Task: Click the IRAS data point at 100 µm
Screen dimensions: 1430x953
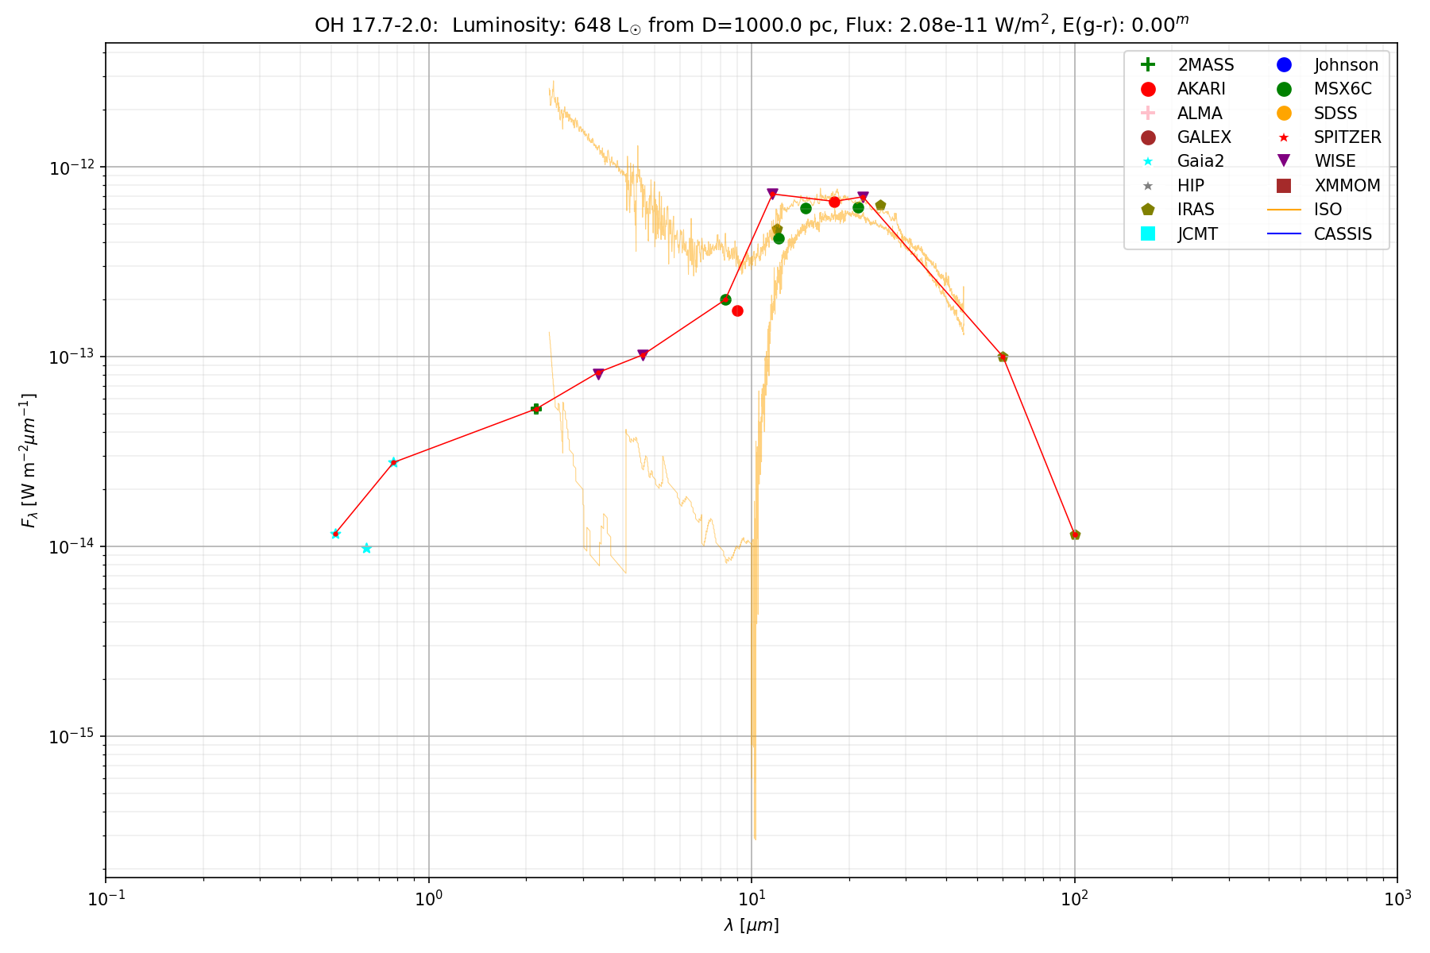Action: [1075, 534]
